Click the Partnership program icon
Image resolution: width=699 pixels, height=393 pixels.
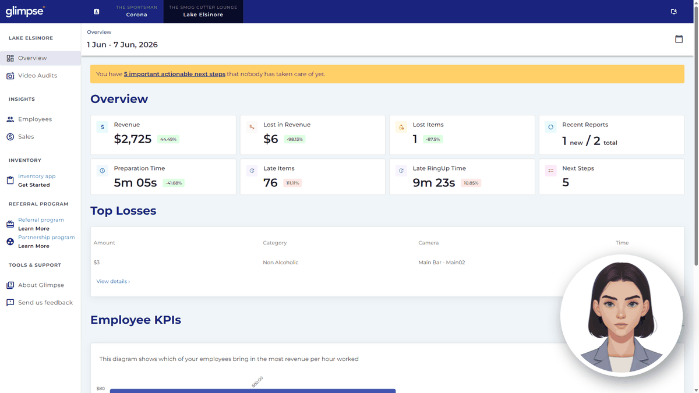click(10, 242)
